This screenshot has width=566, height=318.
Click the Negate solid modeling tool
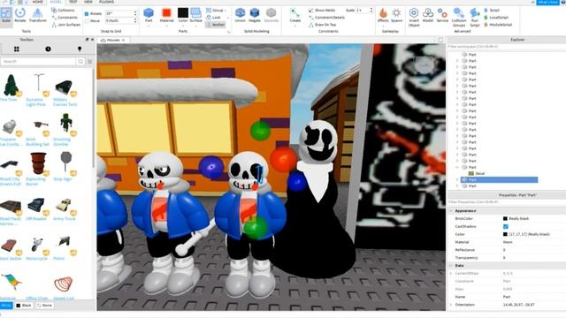click(x=255, y=15)
